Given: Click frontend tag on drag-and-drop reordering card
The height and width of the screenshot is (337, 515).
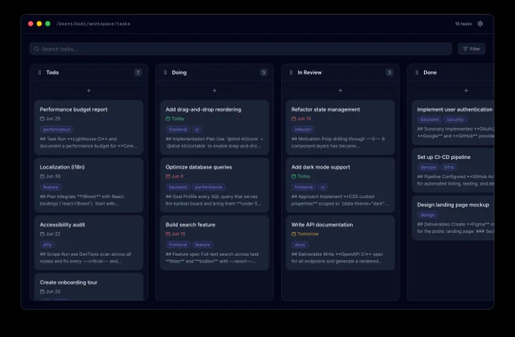Looking at the screenshot, I should pyautogui.click(x=178, y=129).
